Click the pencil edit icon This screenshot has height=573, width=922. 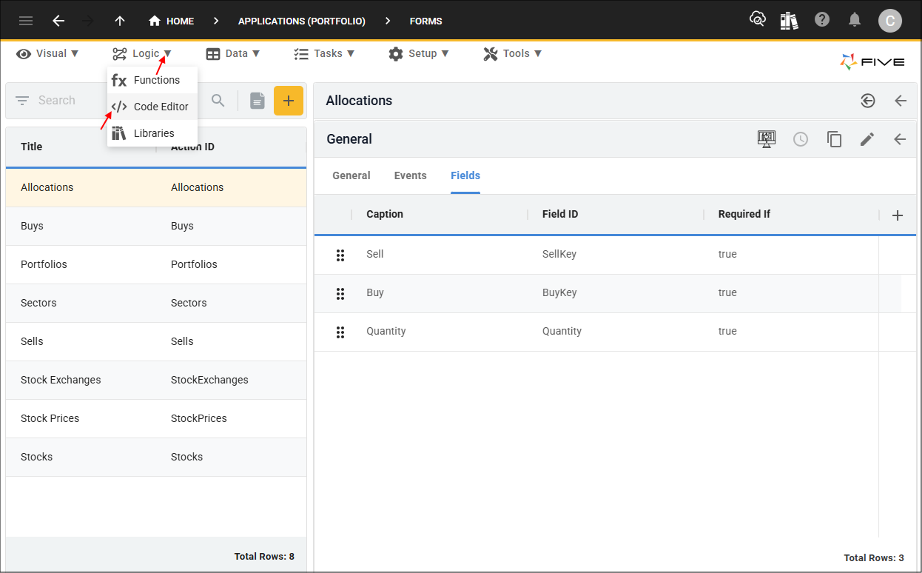point(867,139)
